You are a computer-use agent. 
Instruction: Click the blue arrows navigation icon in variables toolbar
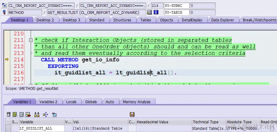pos(46,115)
